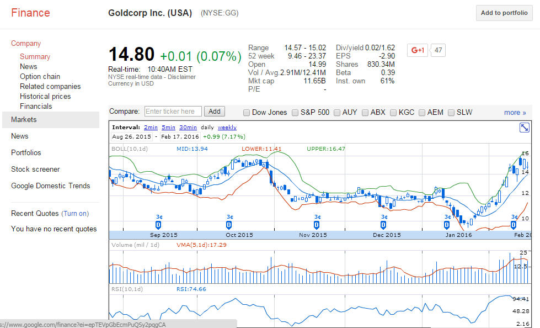Open Option chain page

tap(40, 77)
